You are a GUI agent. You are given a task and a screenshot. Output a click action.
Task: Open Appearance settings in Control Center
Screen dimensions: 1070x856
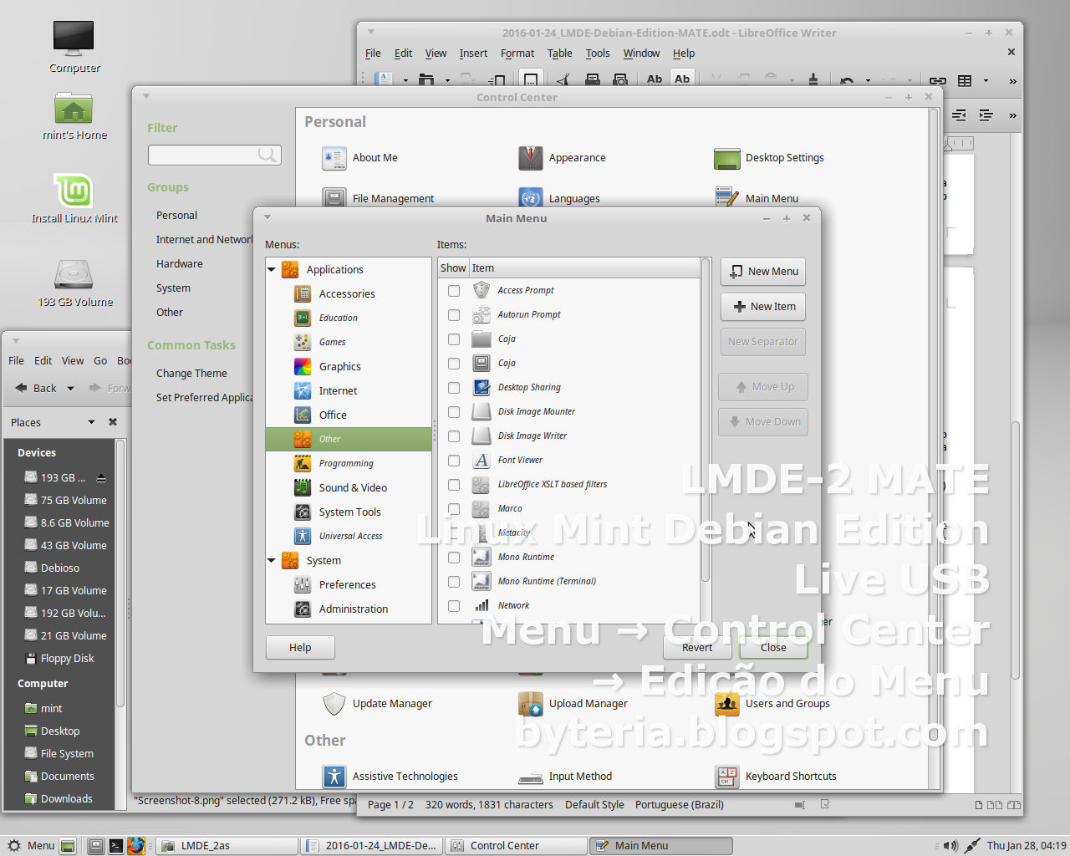coord(530,157)
